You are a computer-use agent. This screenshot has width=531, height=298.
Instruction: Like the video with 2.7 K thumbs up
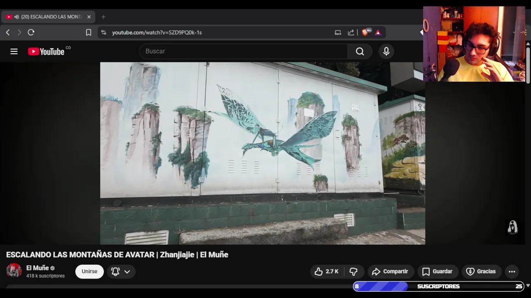[x=327, y=272]
